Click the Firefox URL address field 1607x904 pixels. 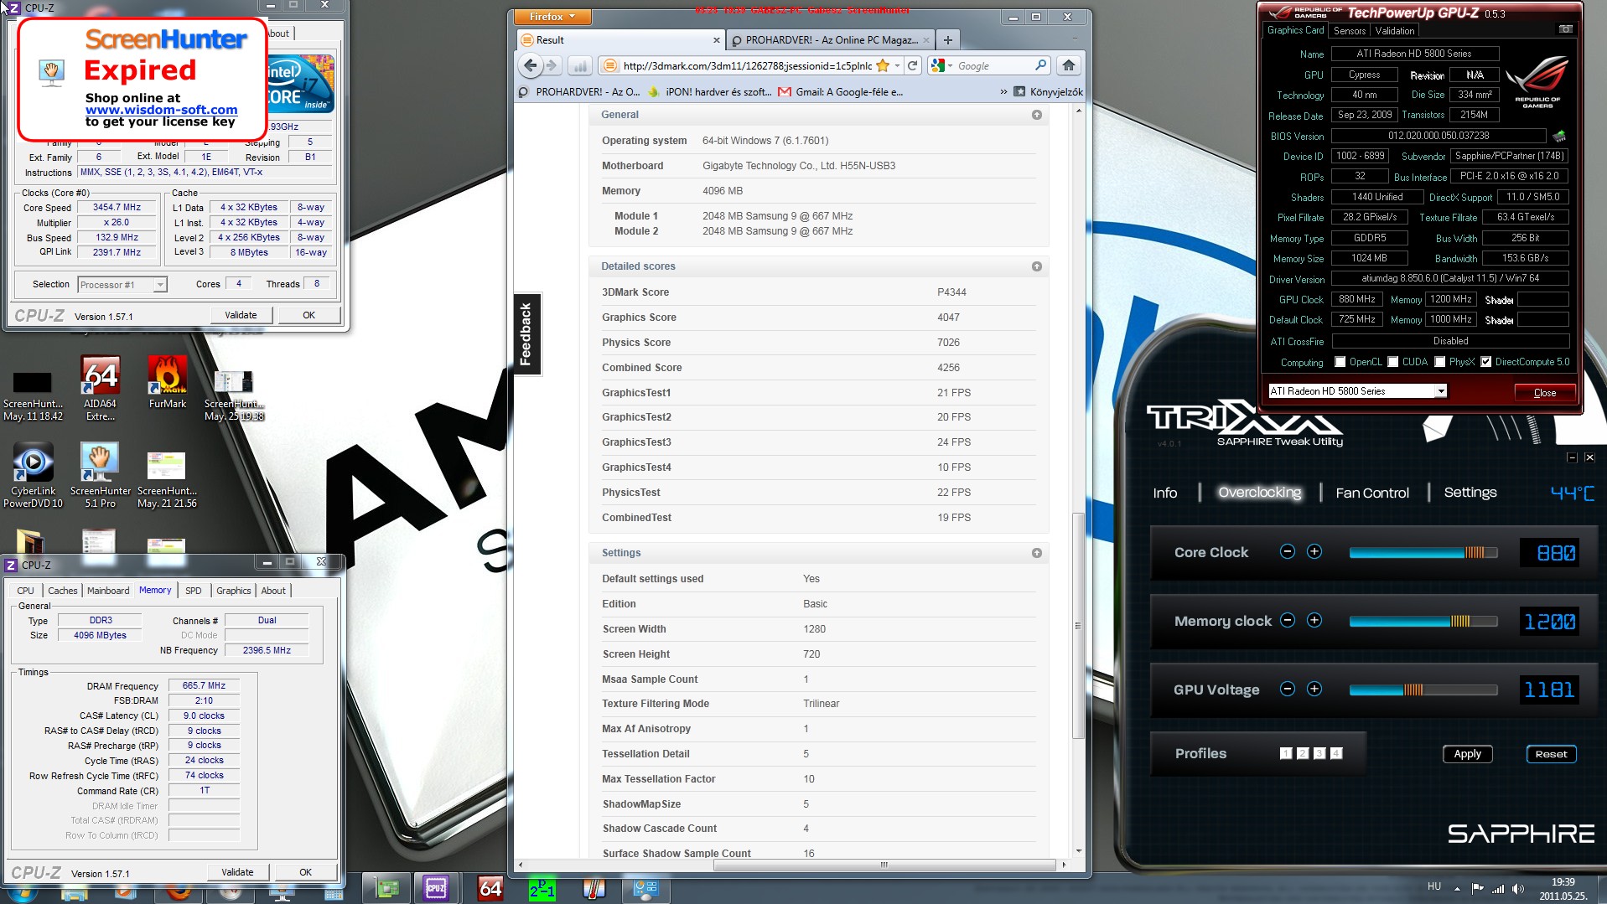coord(746,65)
